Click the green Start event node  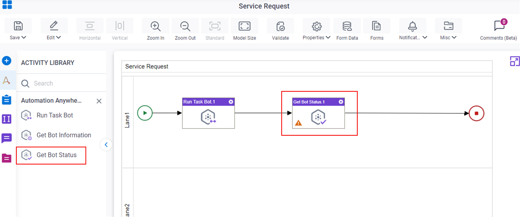coord(145,113)
